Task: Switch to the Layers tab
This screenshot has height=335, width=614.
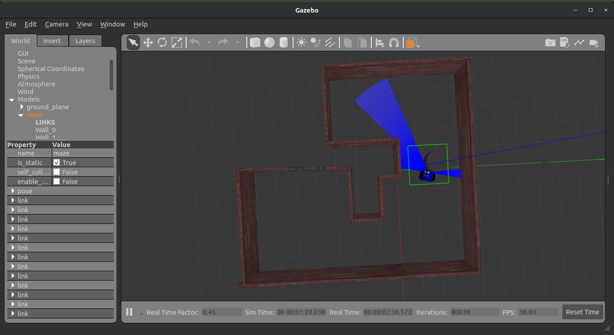Action: [85, 41]
